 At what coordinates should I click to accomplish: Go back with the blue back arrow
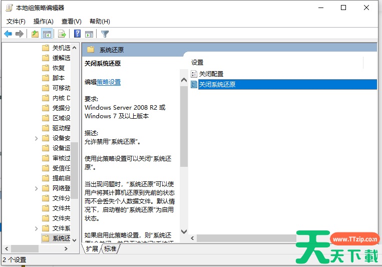click(8, 34)
